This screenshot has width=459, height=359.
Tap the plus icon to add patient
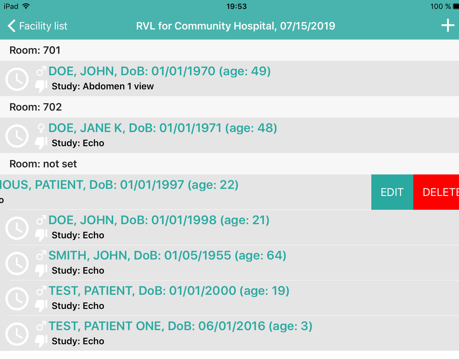coord(447,25)
